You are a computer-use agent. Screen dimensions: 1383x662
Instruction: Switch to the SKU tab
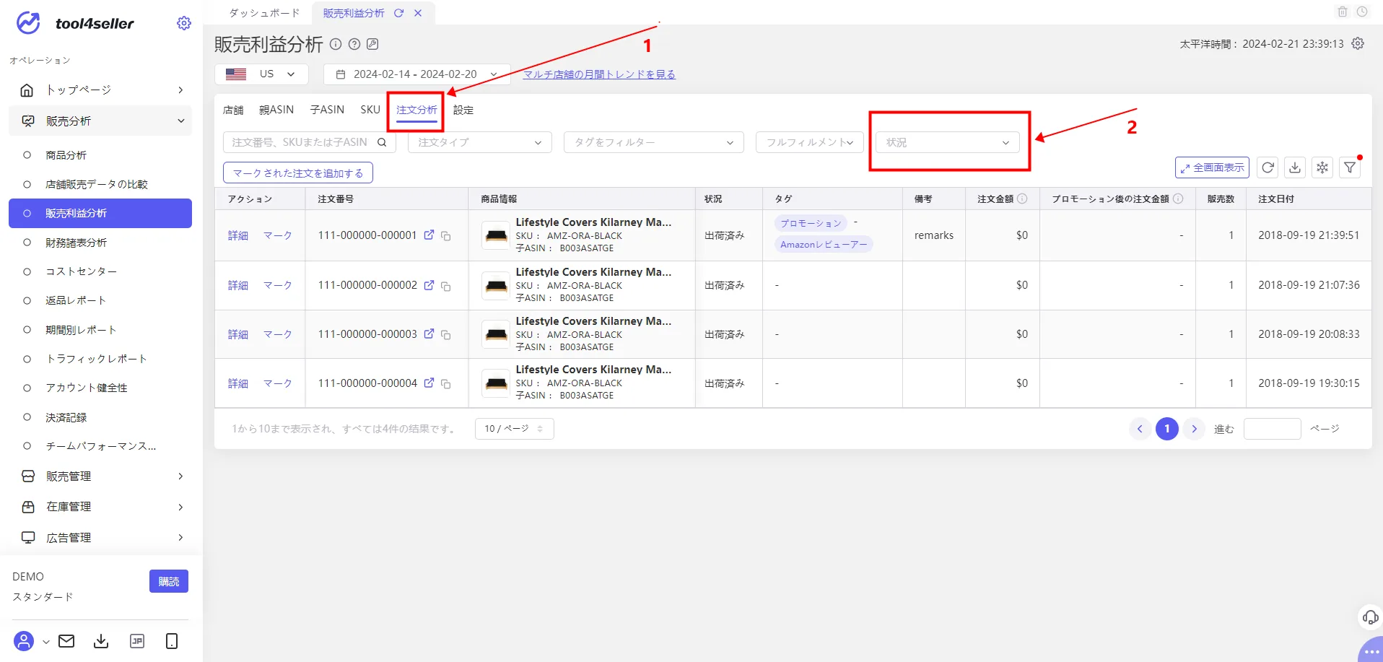pos(370,110)
